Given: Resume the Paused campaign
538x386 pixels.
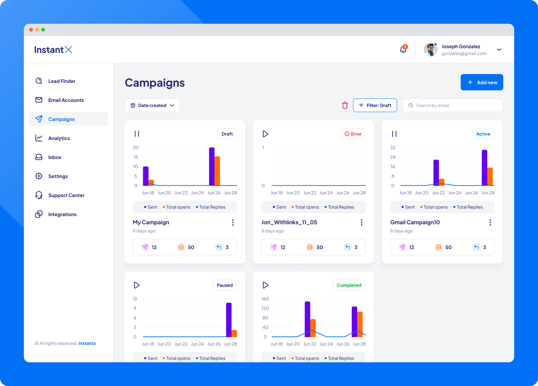Looking at the screenshot, I should [137, 285].
